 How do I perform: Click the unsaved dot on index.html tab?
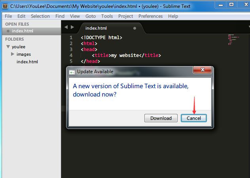tap(135, 28)
